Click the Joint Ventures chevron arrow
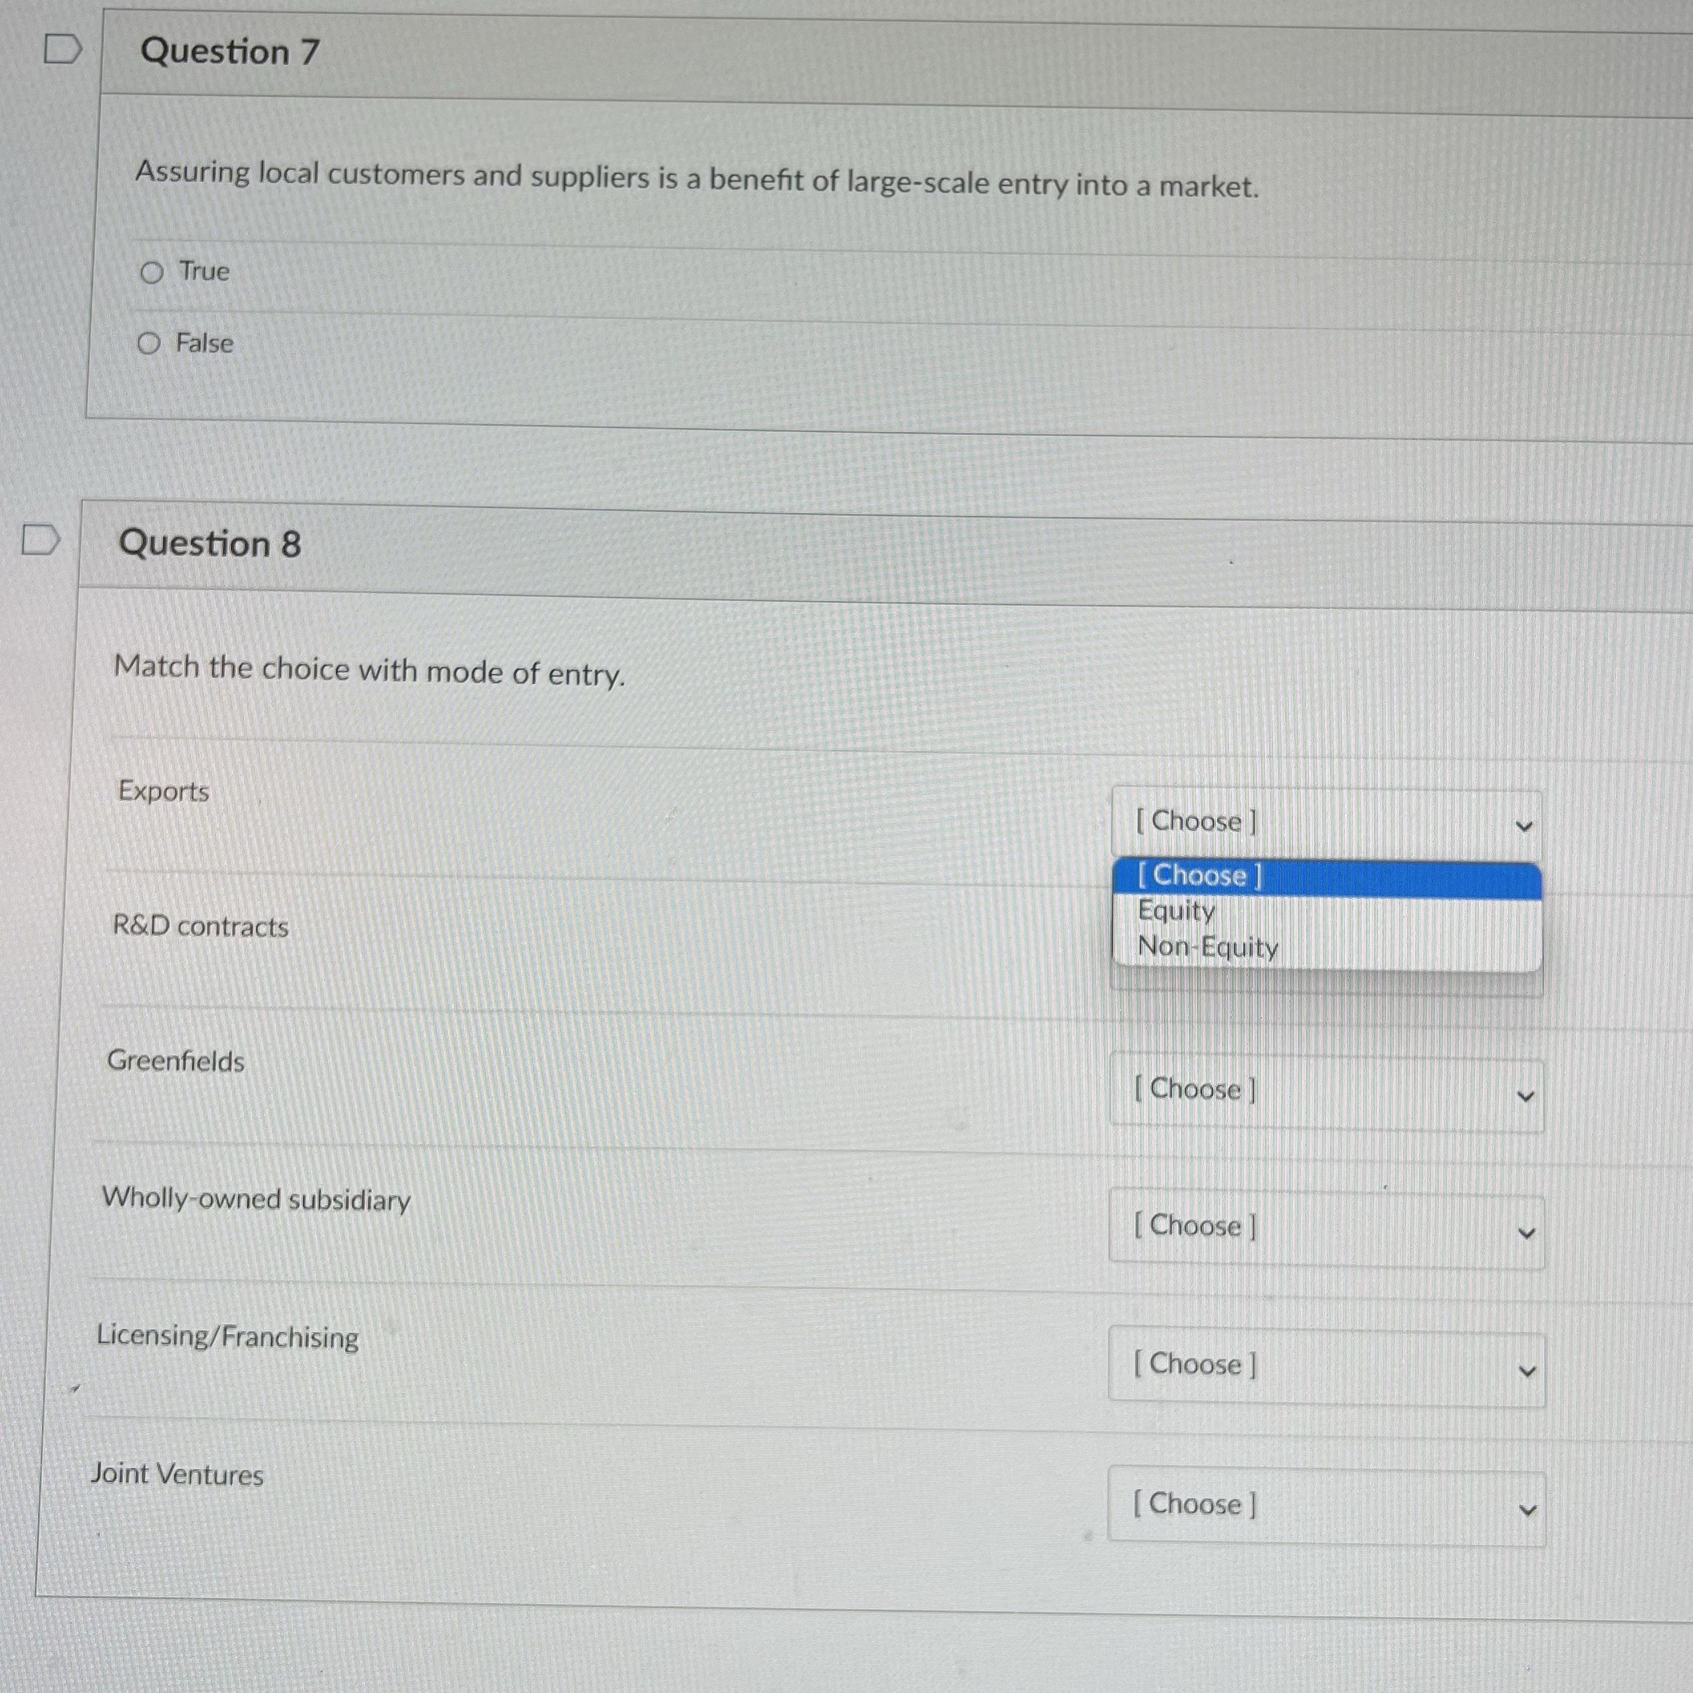1693x1693 pixels. [x=1527, y=1511]
